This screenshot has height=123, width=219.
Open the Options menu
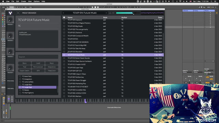pyautogui.click(x=37, y=1)
